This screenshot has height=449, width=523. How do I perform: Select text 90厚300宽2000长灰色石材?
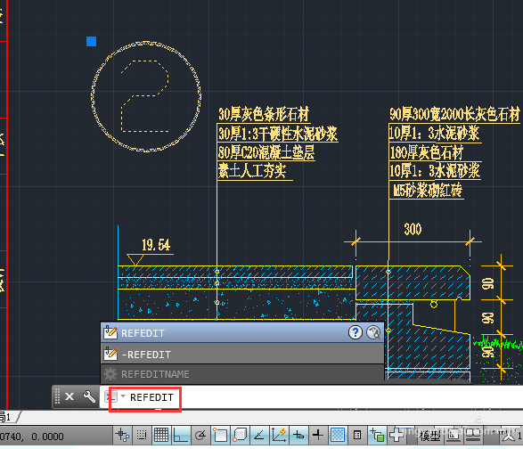tap(454, 114)
